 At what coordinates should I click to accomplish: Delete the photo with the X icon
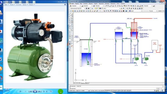[51, 91]
